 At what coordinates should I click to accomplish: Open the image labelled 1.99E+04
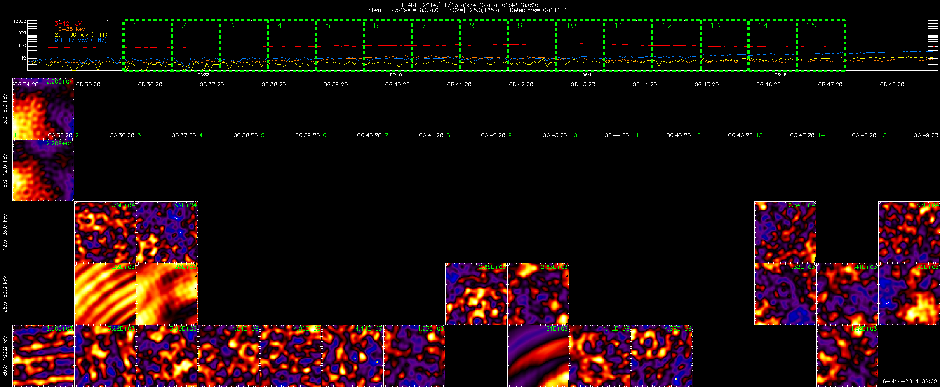167,232
